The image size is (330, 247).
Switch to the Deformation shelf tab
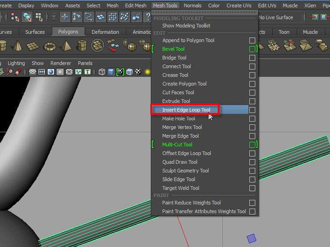[x=105, y=32]
